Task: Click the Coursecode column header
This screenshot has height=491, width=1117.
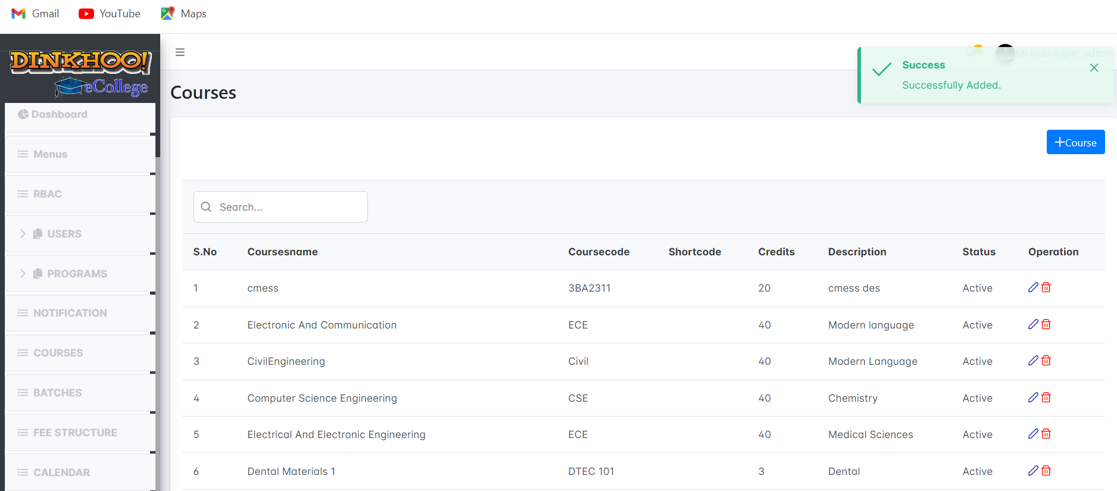Action: click(598, 252)
